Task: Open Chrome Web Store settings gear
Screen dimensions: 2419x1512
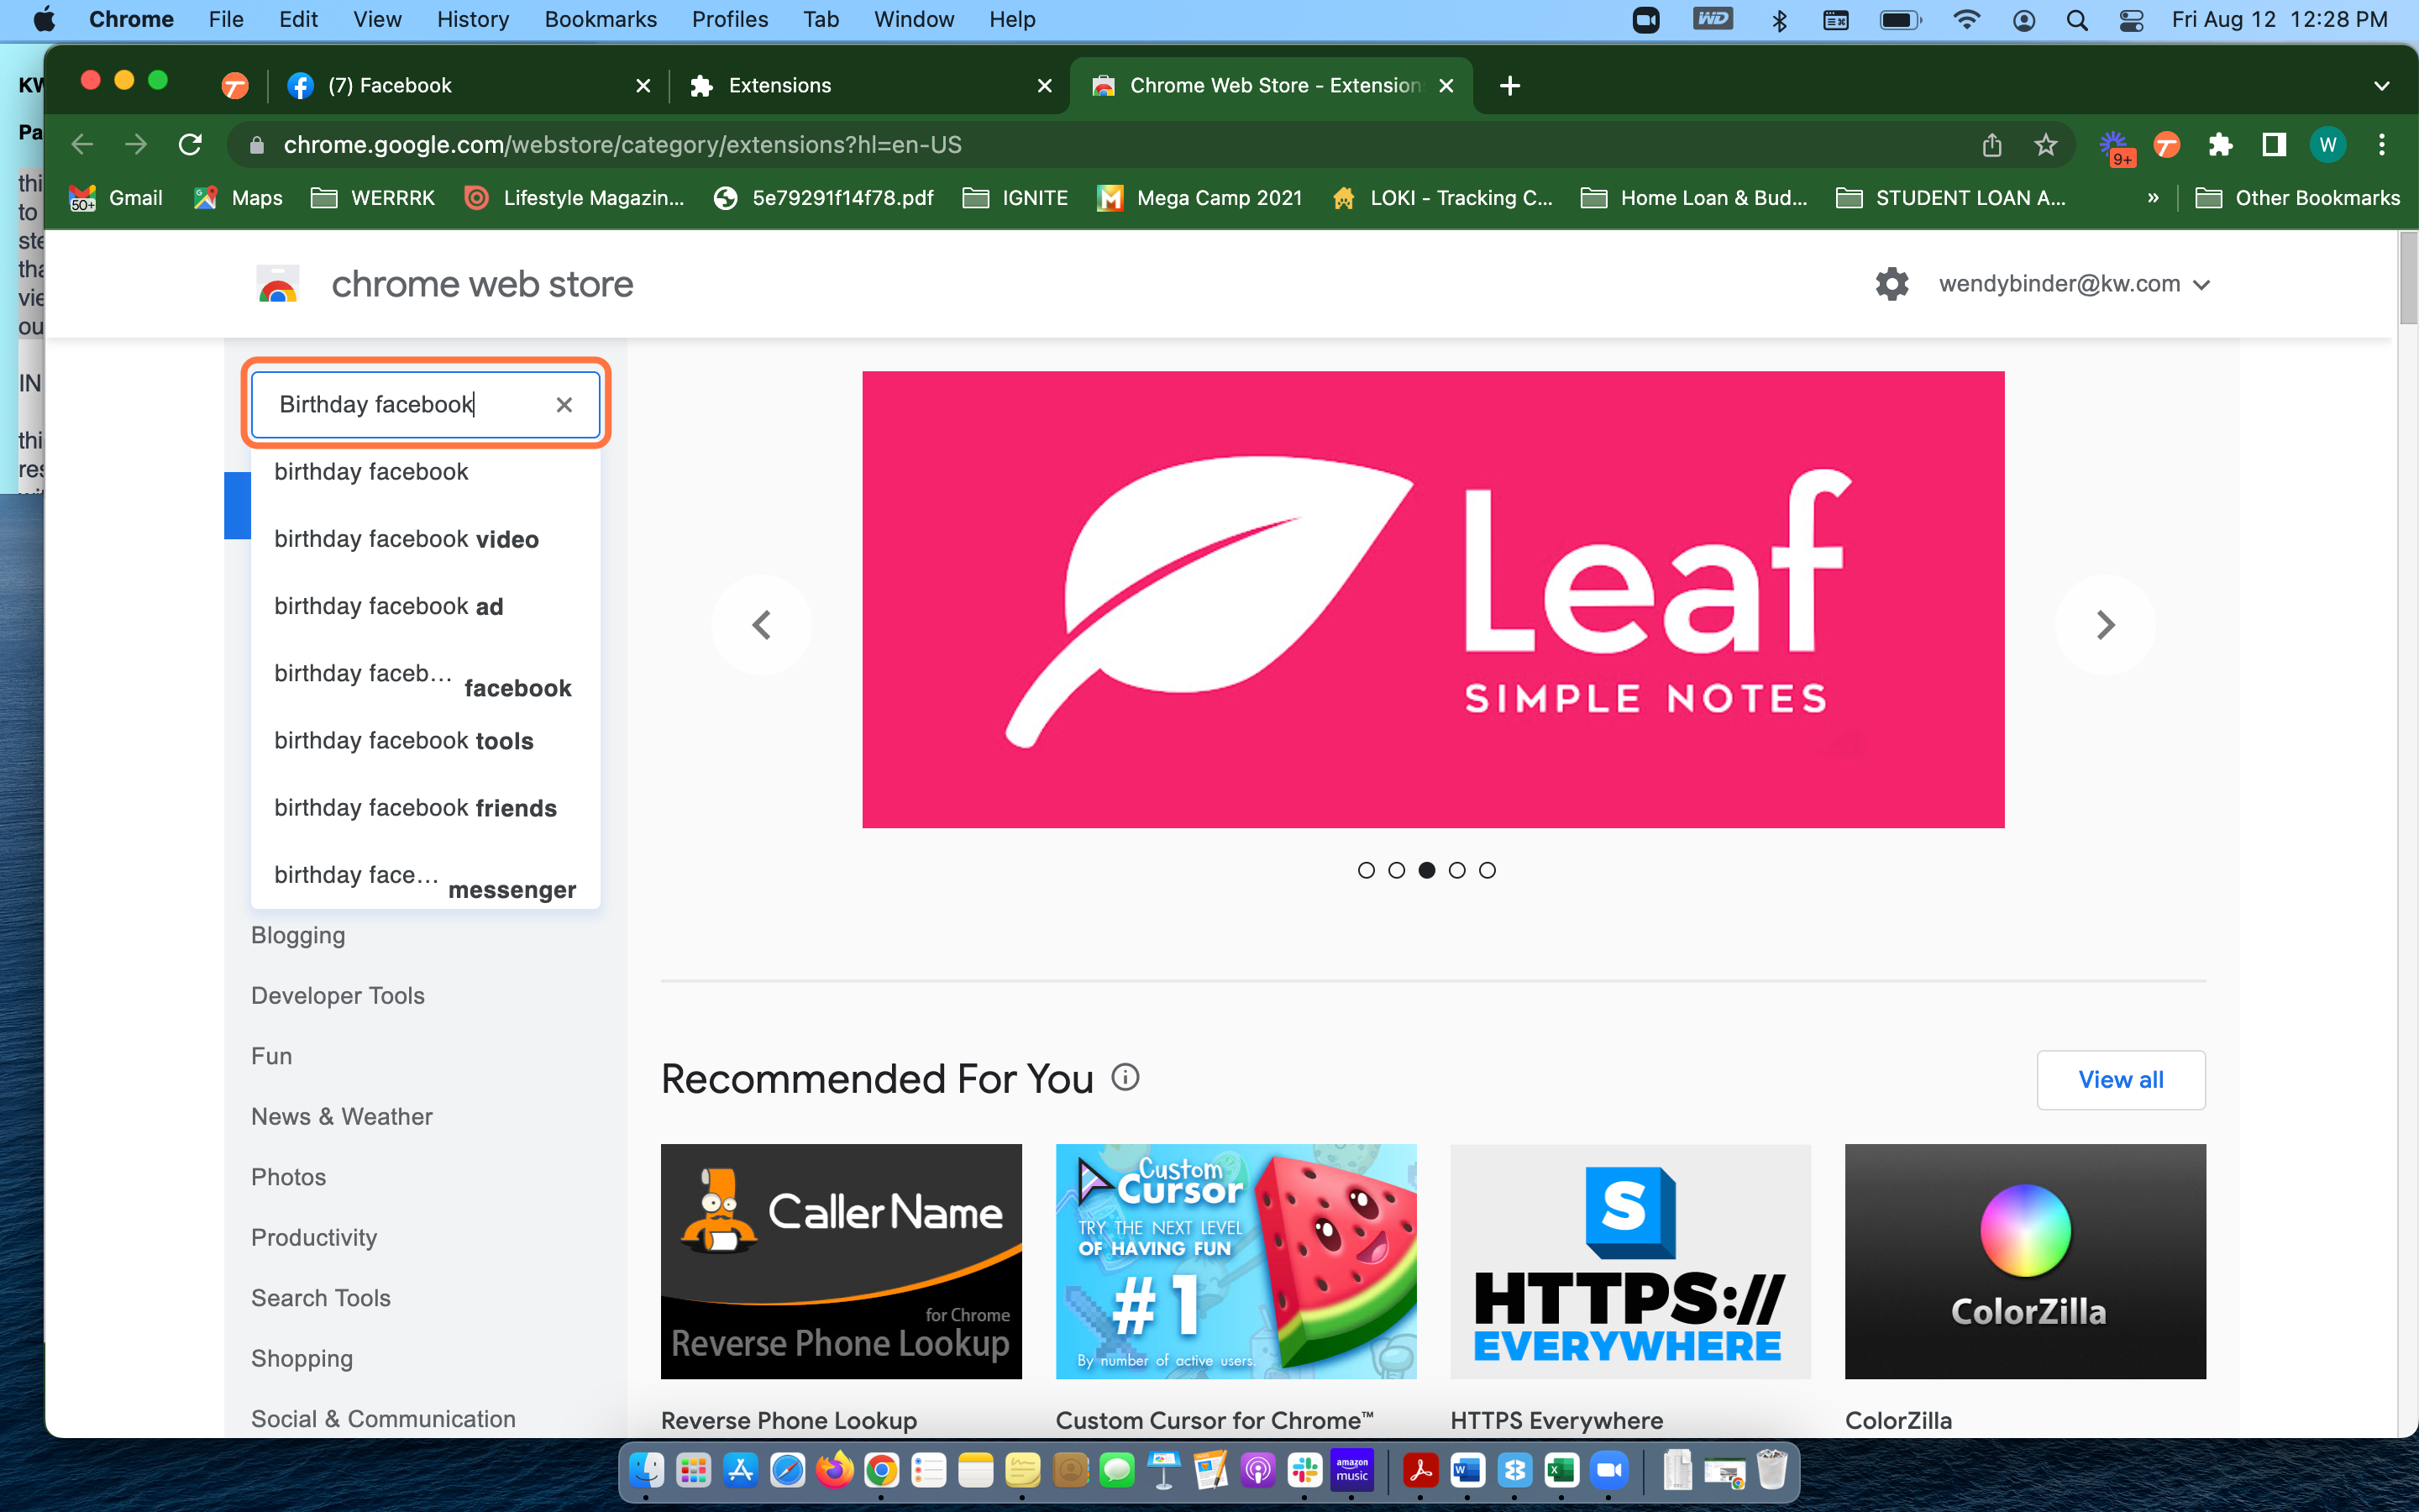Action: coord(1892,284)
